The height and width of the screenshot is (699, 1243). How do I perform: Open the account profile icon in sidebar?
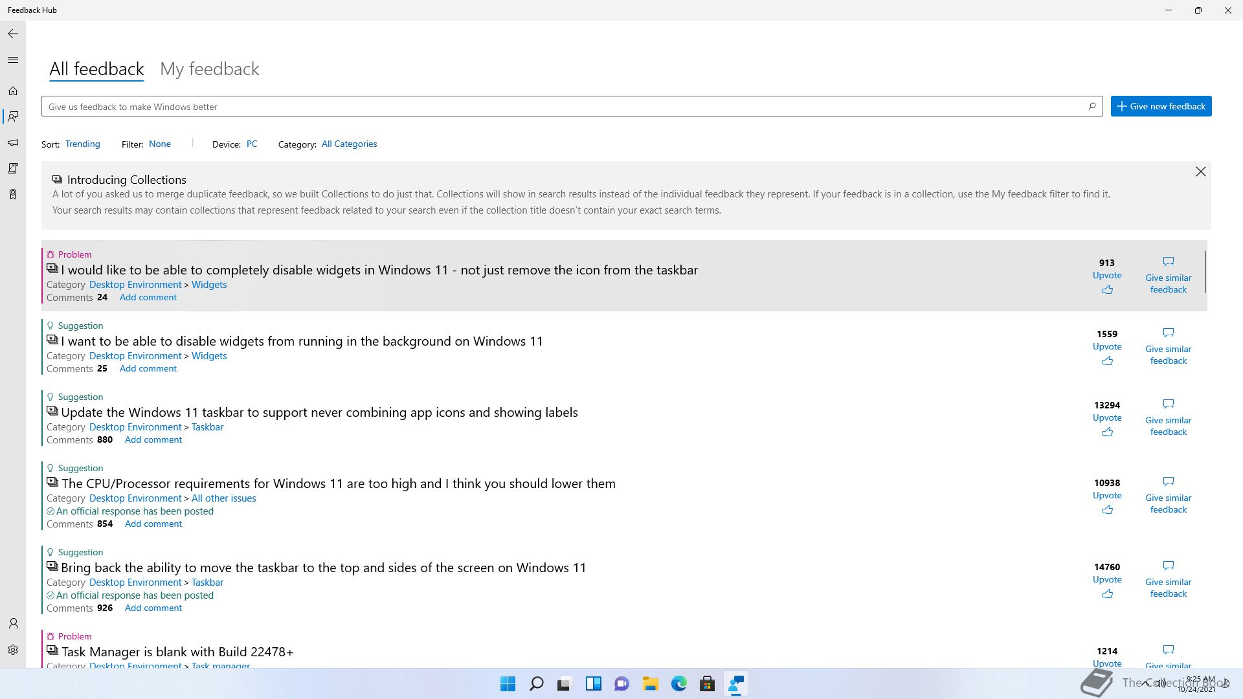point(13,623)
